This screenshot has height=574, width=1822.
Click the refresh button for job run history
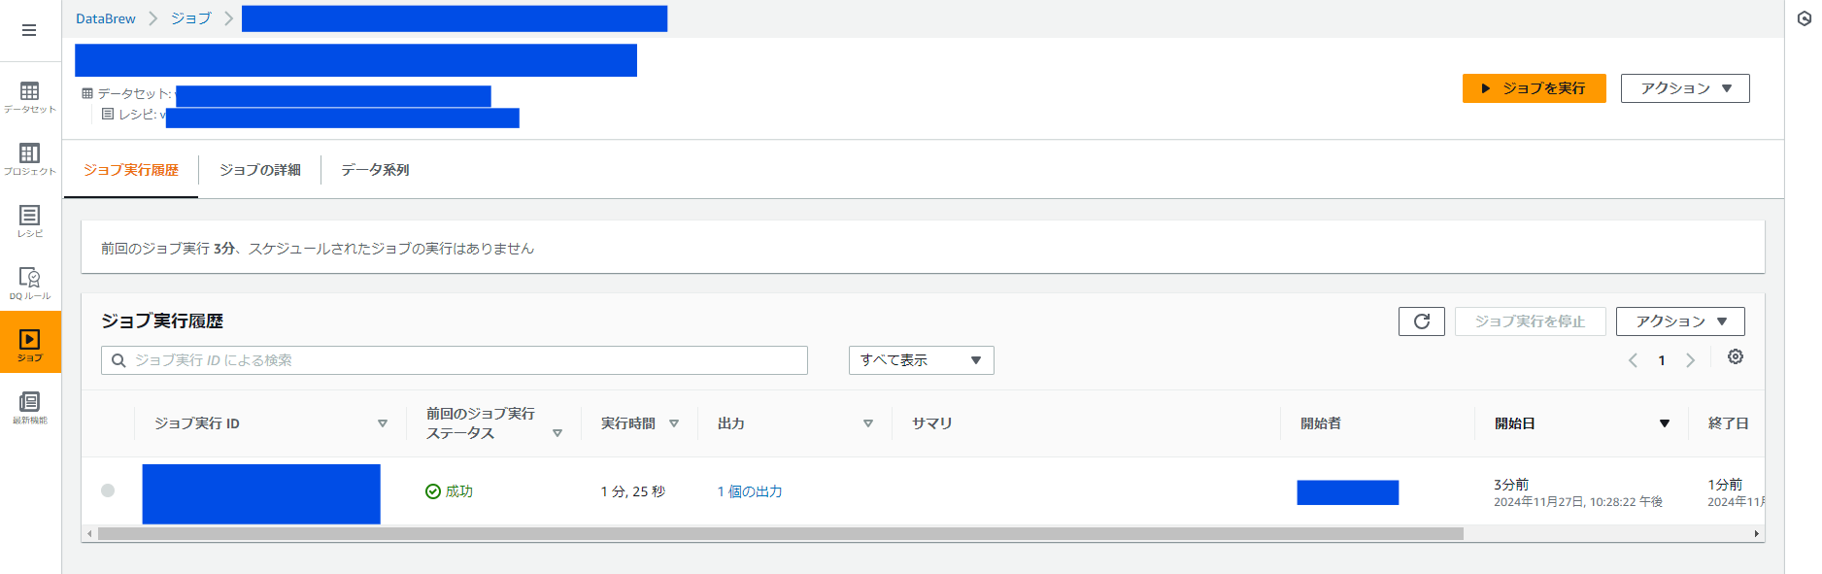[1421, 321]
